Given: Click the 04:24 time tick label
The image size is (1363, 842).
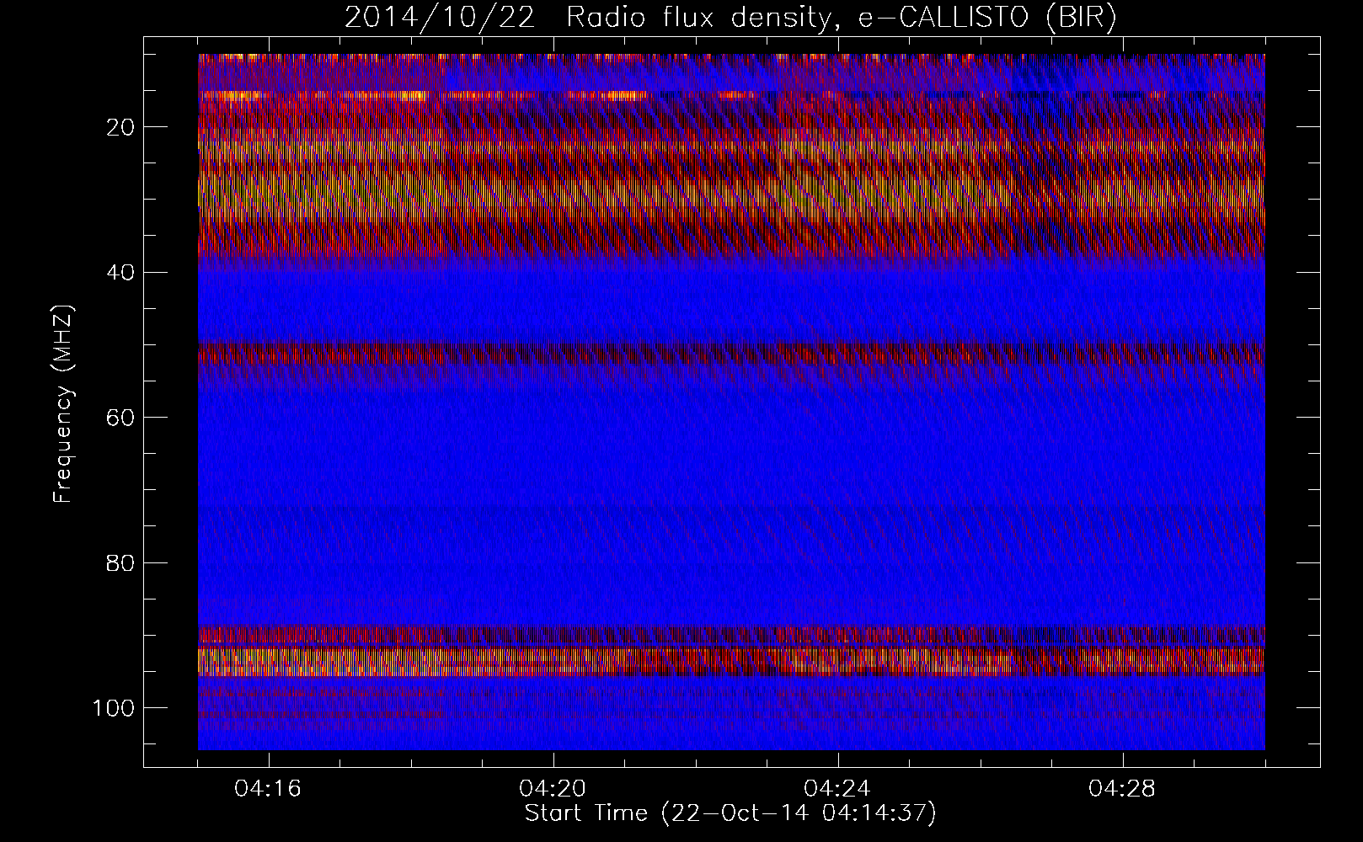Looking at the screenshot, I should (838, 789).
